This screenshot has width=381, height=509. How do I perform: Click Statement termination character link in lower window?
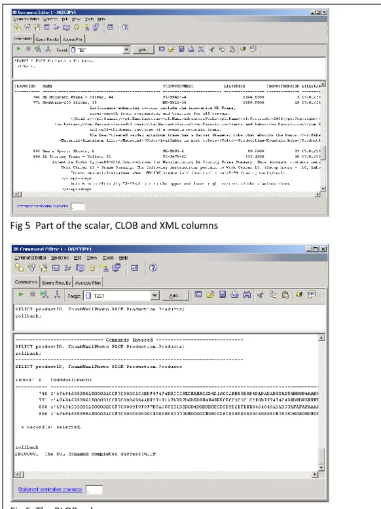50,489
